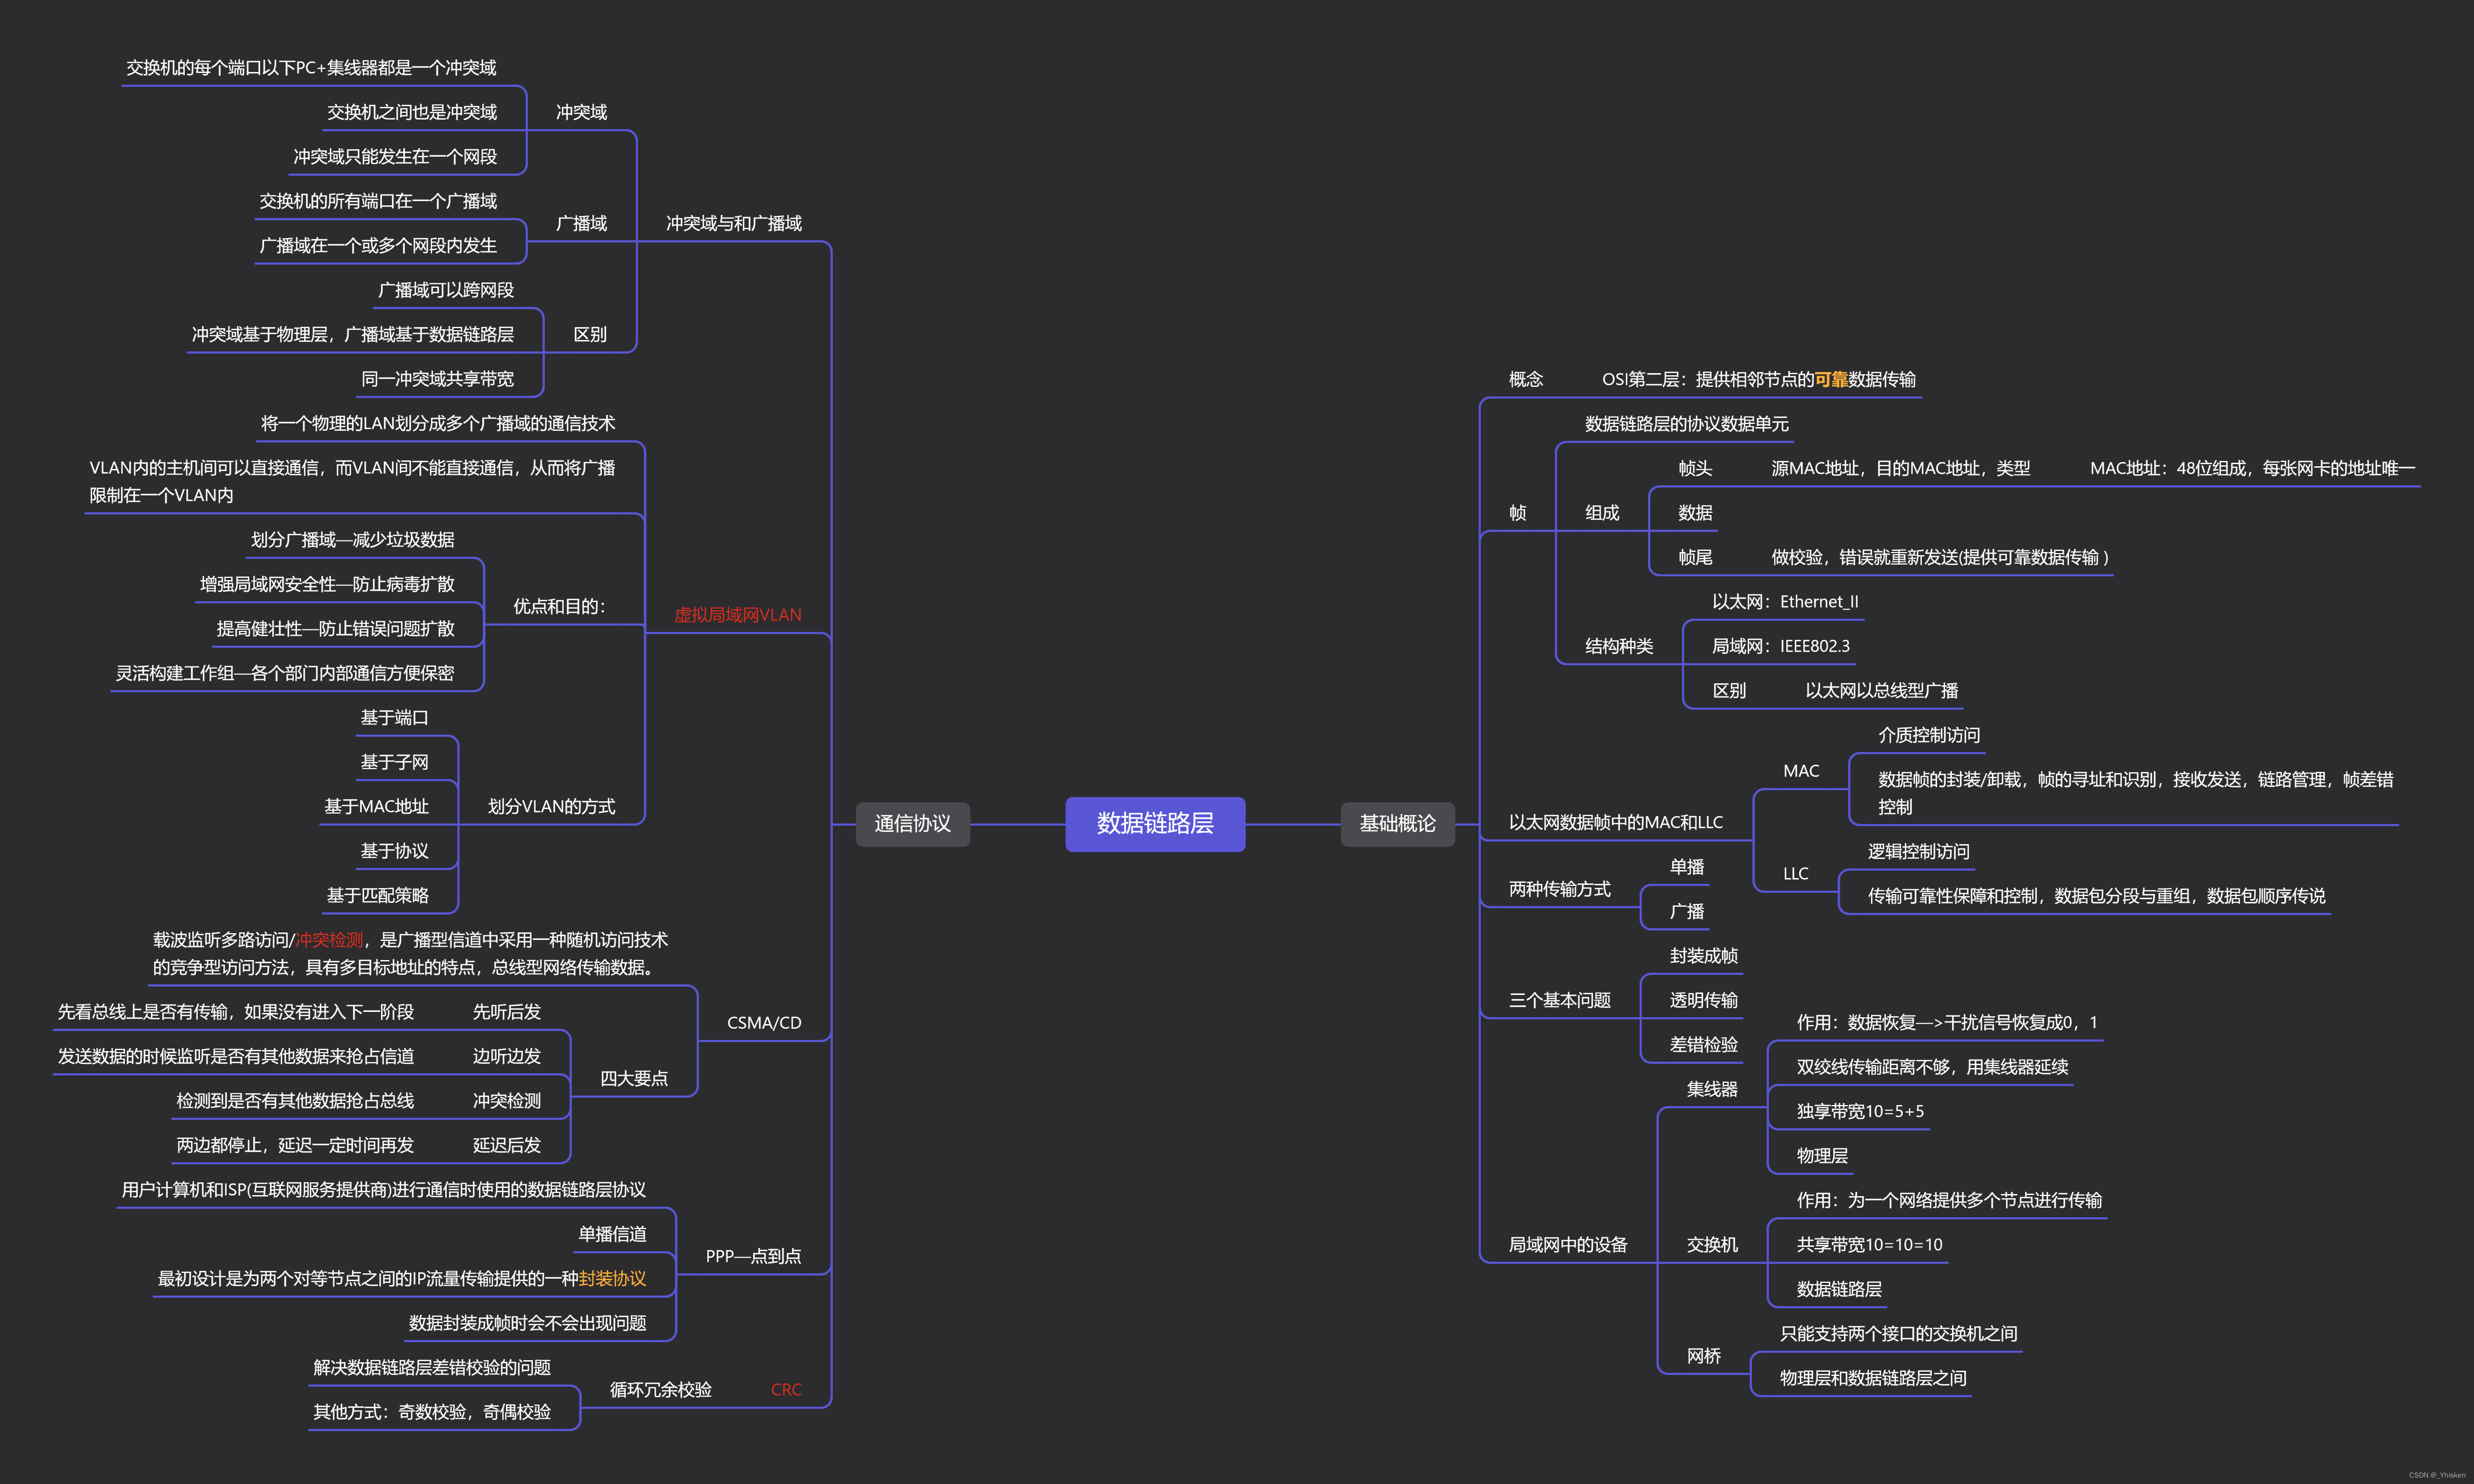Image resolution: width=2474 pixels, height=1484 pixels.
Task: Select the PPP—点到点 node
Action: coord(753,1255)
